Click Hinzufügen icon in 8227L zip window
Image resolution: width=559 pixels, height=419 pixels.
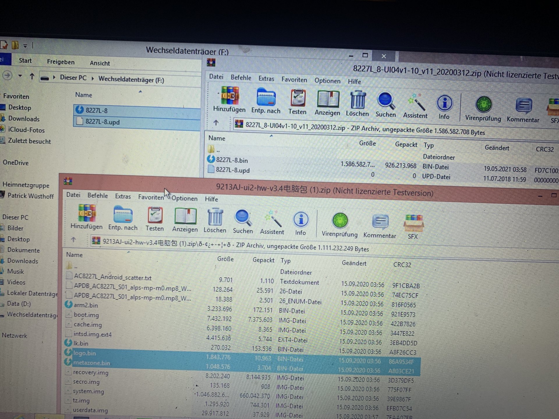point(230,95)
